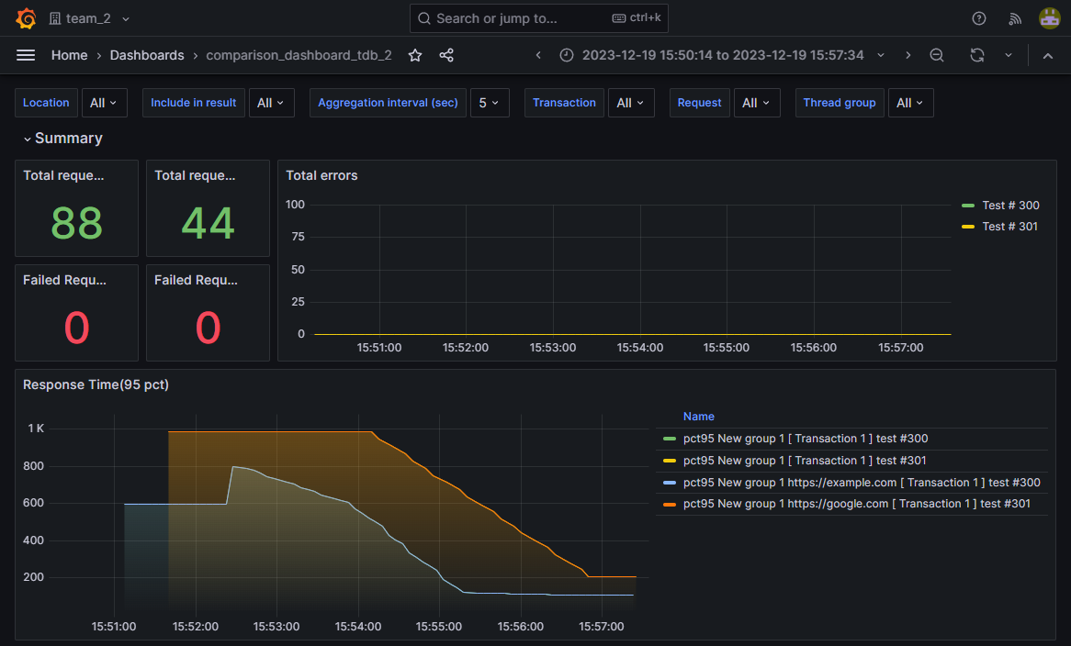Open the latest news feed icon

1014,18
